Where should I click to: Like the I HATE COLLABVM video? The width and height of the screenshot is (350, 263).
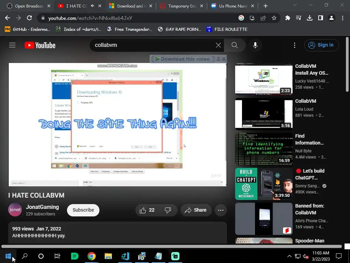[x=147, y=210]
